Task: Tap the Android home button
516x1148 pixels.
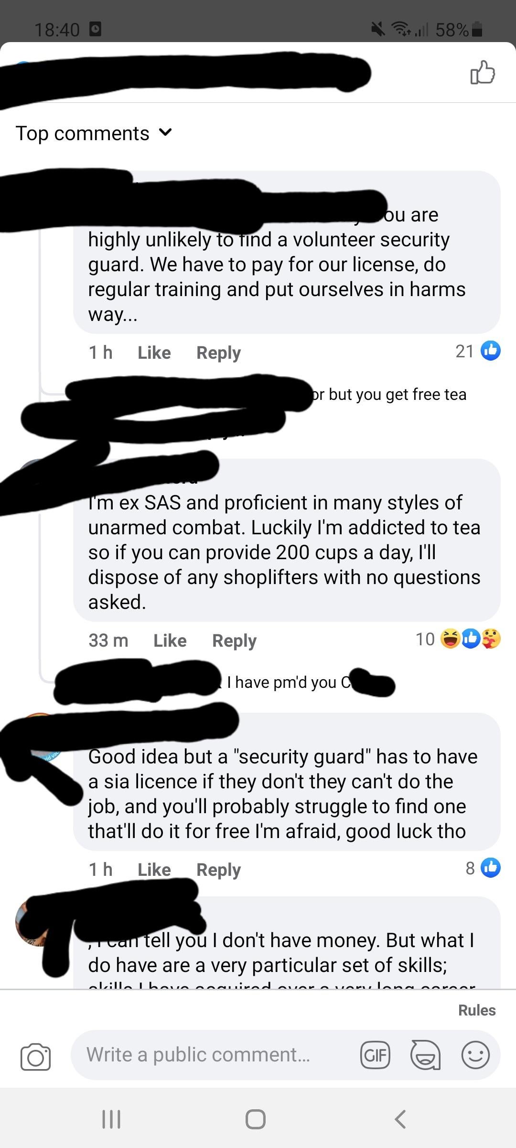Action: [x=256, y=1119]
